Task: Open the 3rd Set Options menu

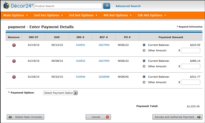Action: [x=83, y=15]
